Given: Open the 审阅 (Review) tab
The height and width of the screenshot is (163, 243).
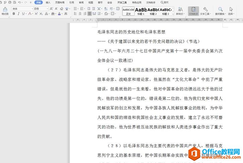Looking at the screenshot, I should 81,2.
